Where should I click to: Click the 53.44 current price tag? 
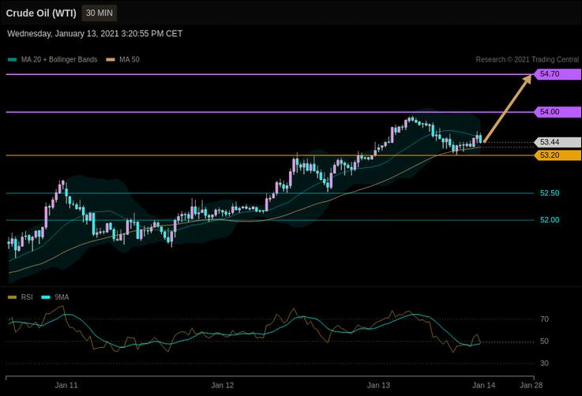point(558,142)
